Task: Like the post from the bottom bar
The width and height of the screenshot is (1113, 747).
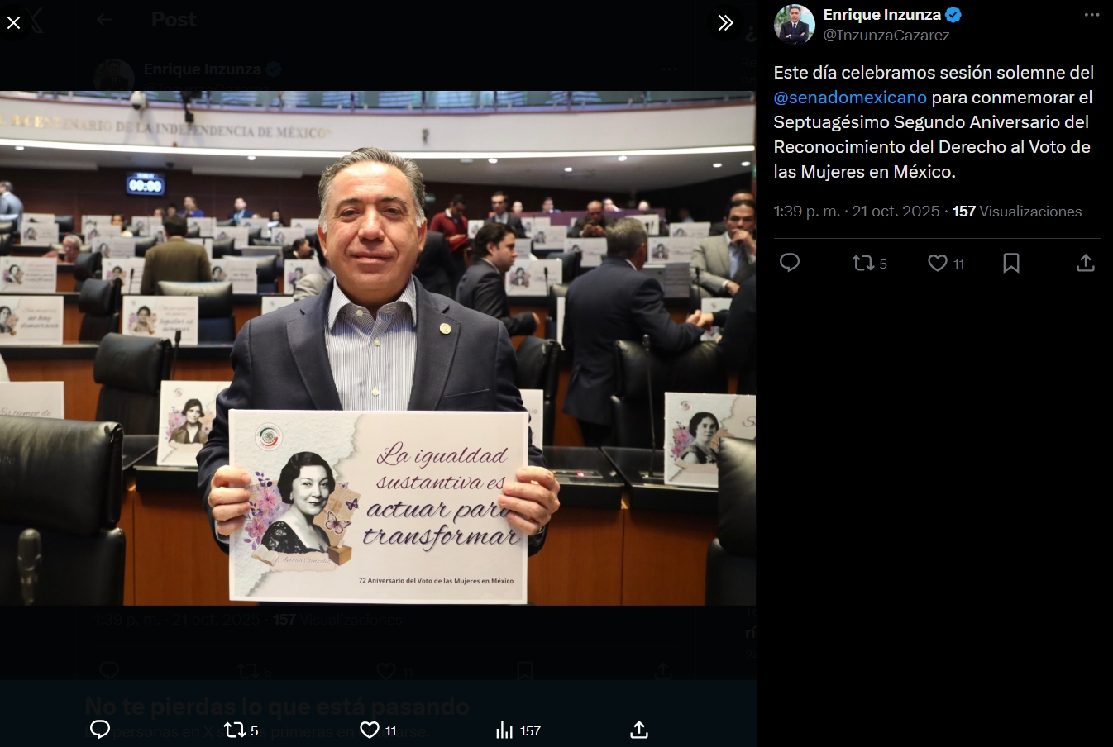Action: coord(379,730)
